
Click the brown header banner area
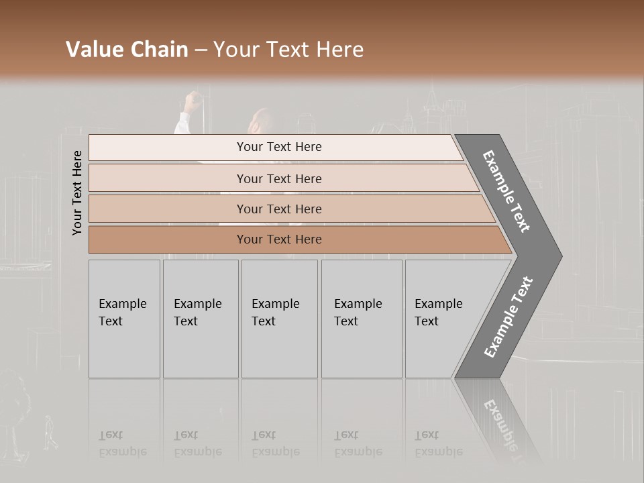(x=322, y=39)
